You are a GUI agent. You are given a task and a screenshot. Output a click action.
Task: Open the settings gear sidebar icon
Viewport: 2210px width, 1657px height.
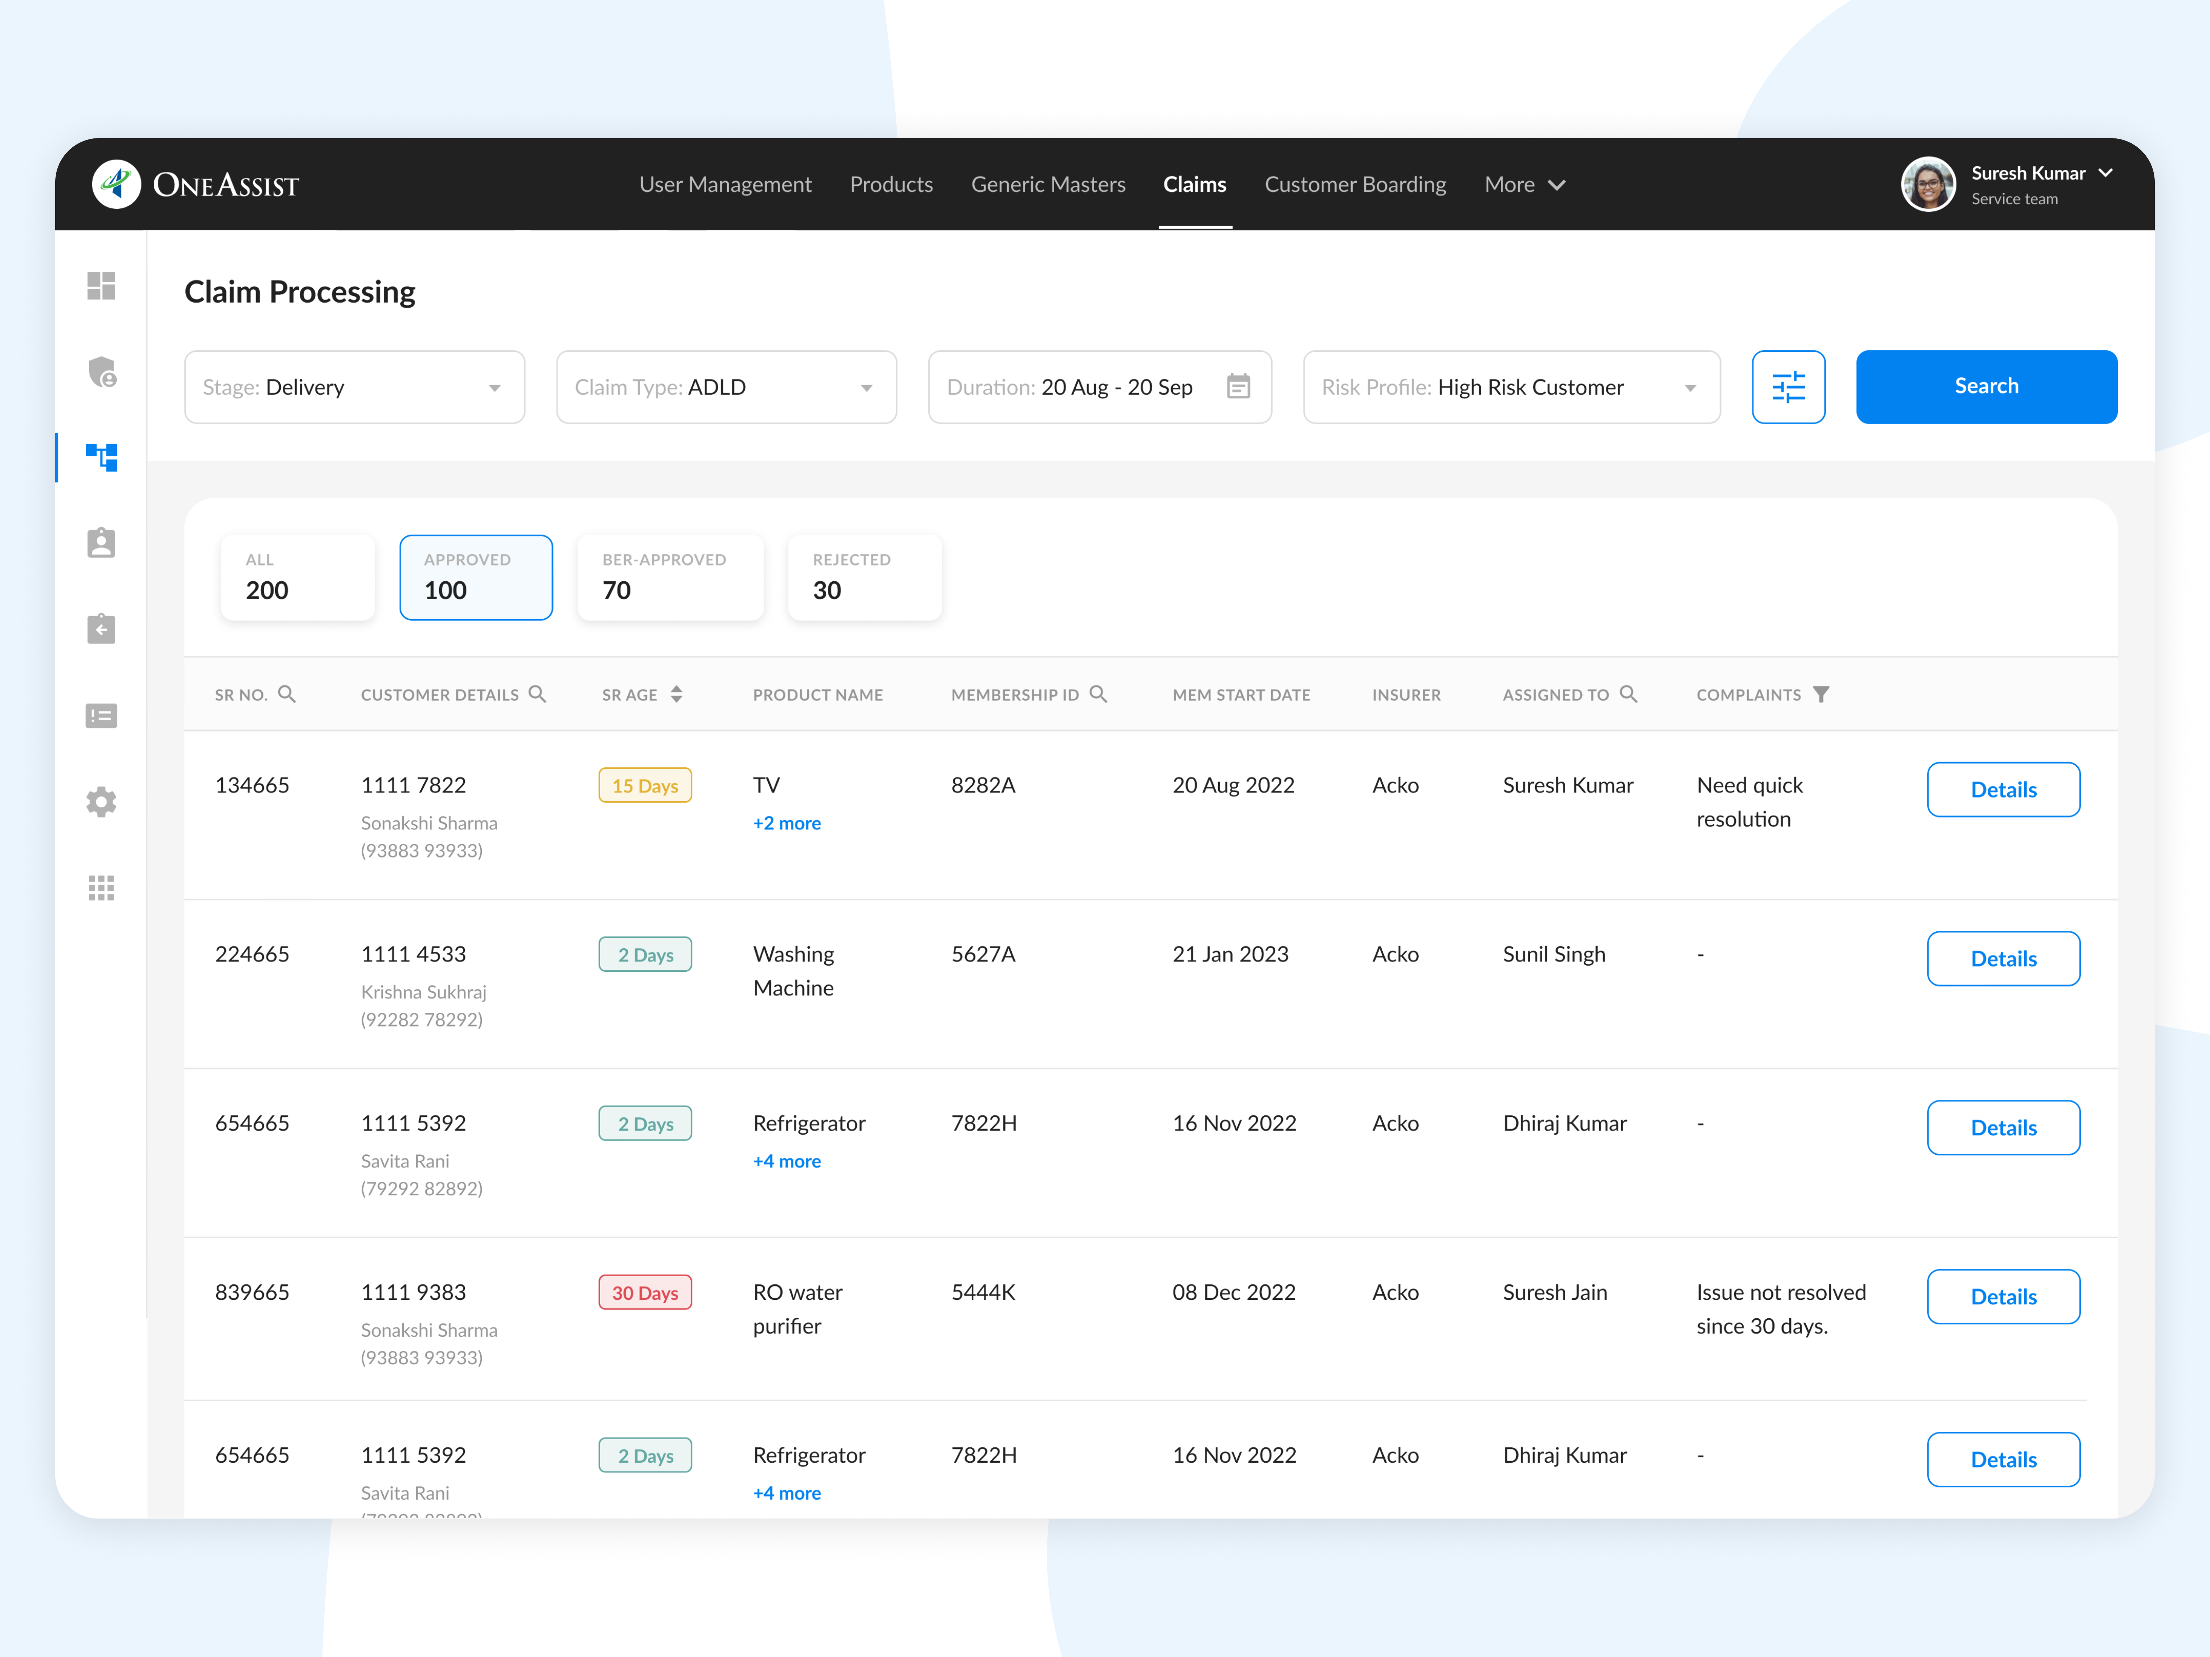tap(101, 802)
